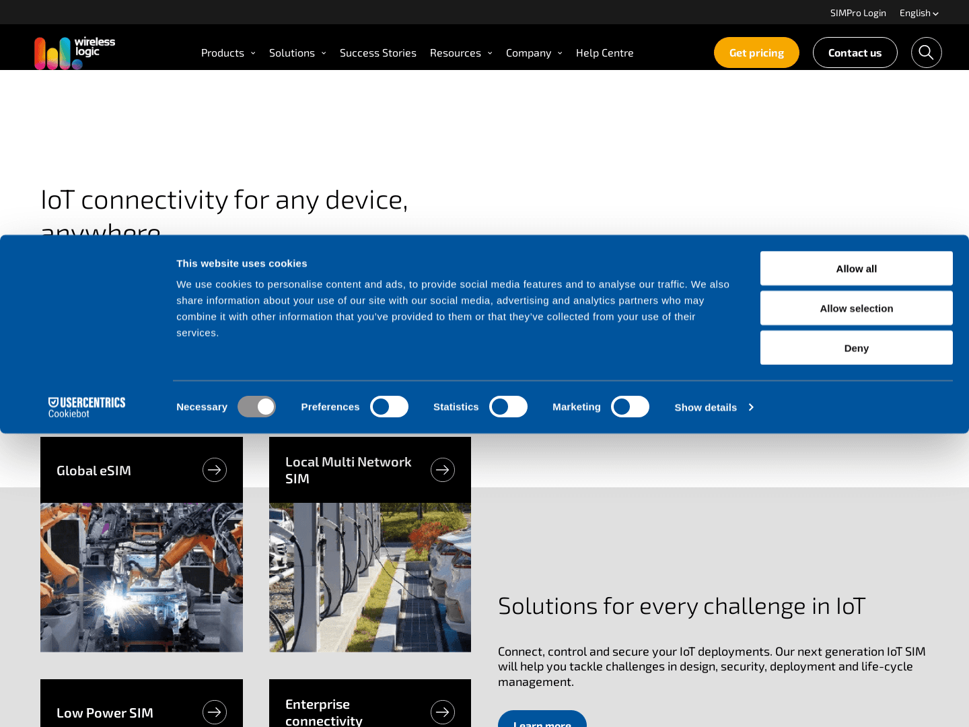Click the Enterprise connectivity arrow icon
The width and height of the screenshot is (969, 727).
(x=443, y=712)
